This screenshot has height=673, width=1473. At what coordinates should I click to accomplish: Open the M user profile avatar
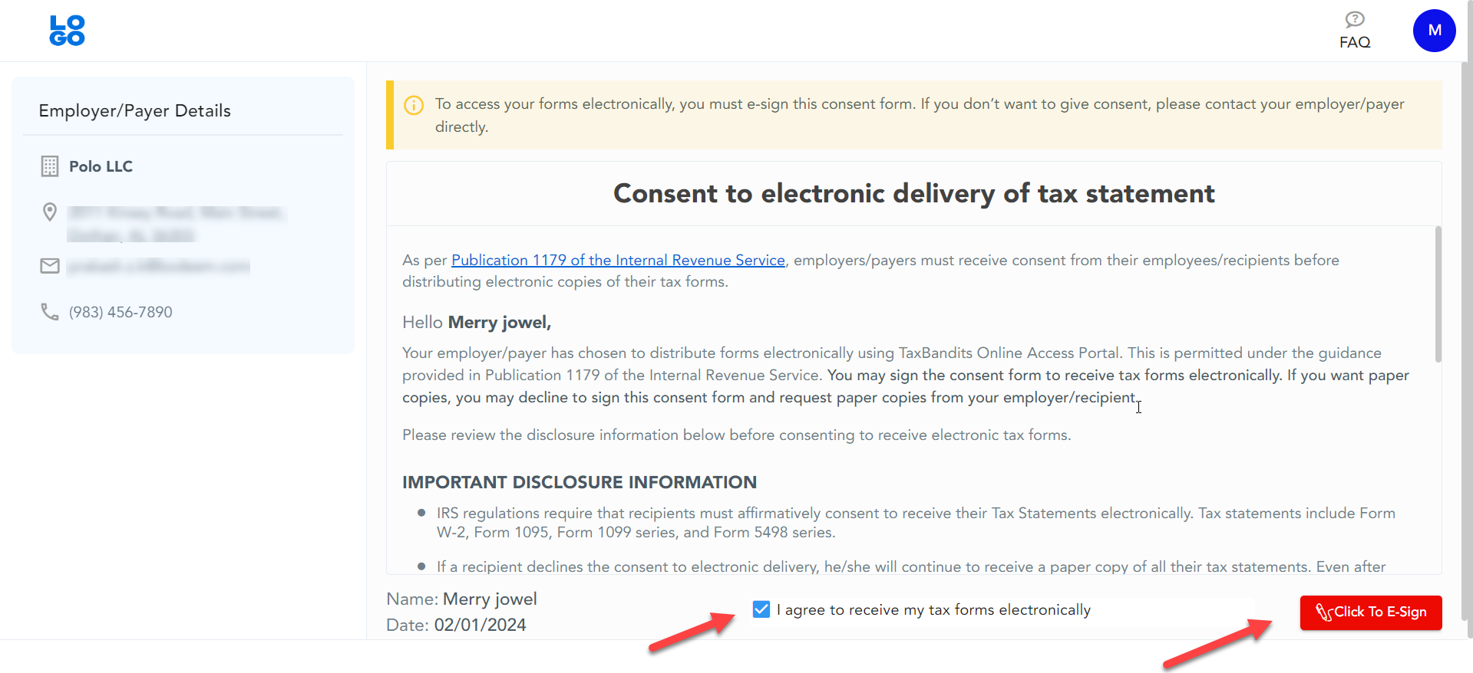pos(1434,31)
